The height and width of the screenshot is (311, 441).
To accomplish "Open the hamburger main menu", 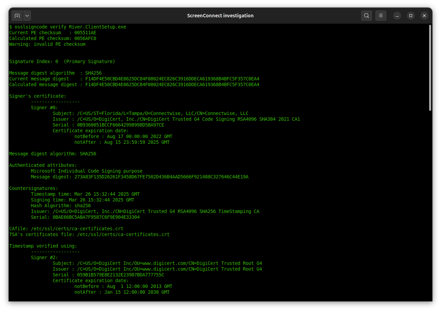I will pos(381,16).
